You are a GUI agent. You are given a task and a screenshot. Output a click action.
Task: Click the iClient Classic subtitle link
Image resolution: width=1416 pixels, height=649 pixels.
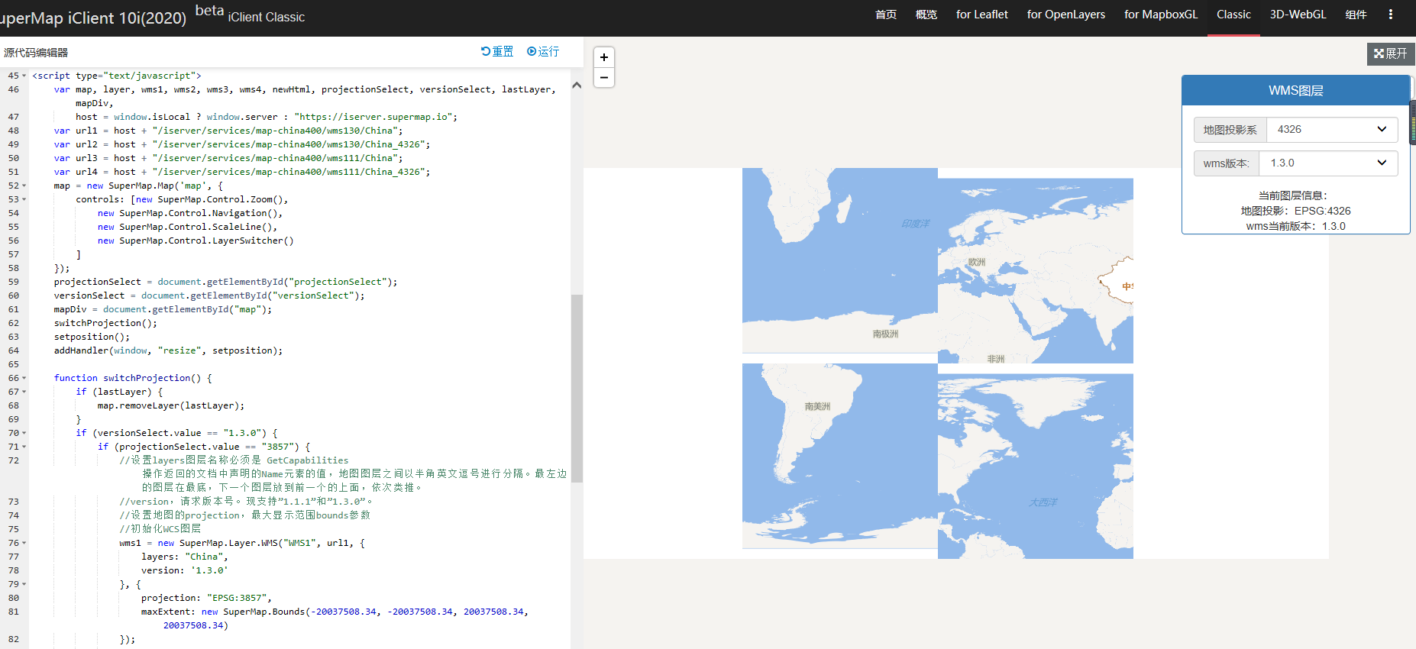pos(267,18)
